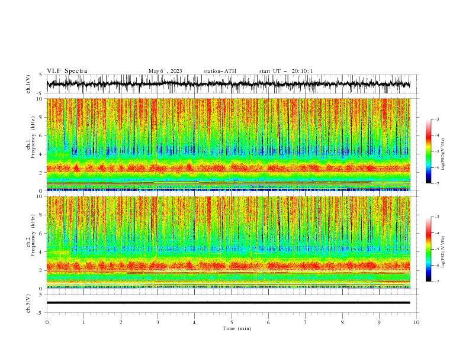Click the ch.1 color bar log(PSD) label
The image size is (469, 362).
click(x=444, y=154)
